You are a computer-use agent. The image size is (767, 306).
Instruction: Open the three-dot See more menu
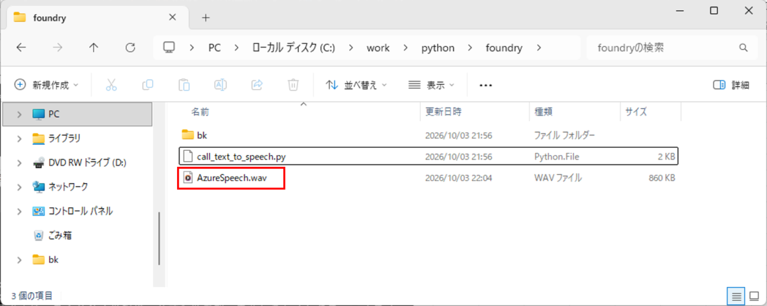486,85
